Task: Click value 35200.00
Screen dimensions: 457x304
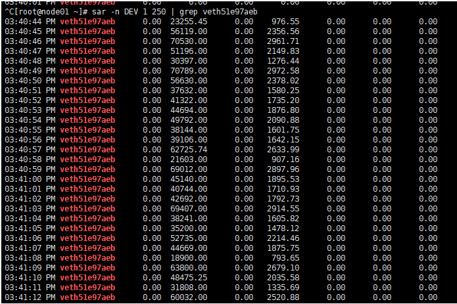Action: pyautogui.click(x=189, y=228)
